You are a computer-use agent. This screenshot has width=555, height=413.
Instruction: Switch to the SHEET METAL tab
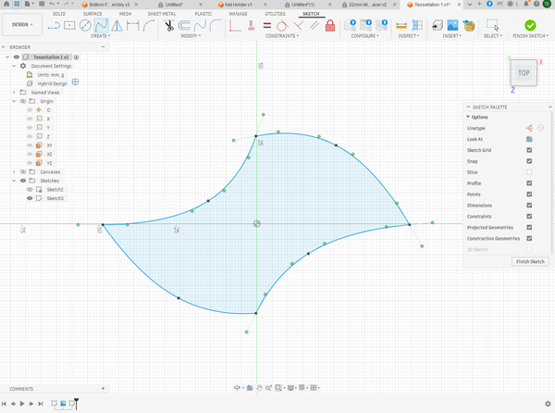[x=162, y=14]
